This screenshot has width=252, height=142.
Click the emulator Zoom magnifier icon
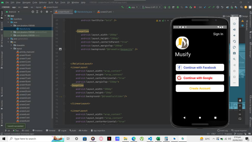(x=234, y=59)
